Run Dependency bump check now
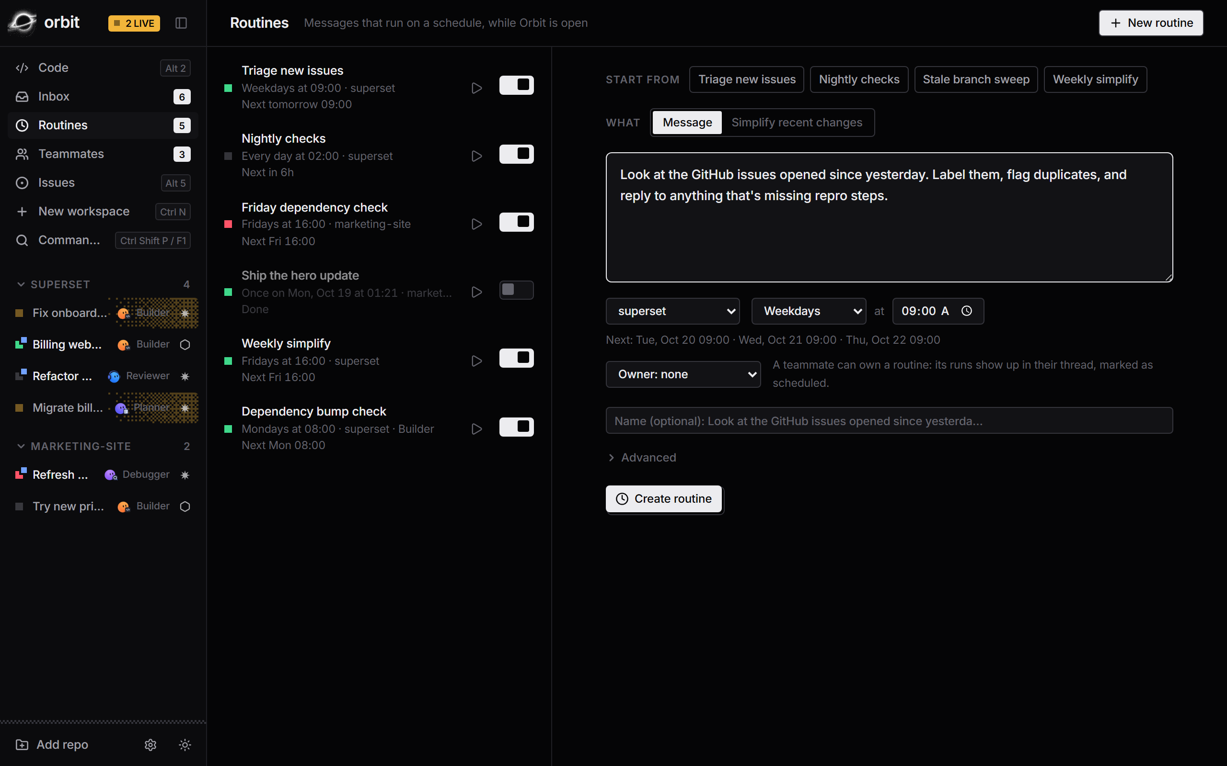 click(x=476, y=428)
